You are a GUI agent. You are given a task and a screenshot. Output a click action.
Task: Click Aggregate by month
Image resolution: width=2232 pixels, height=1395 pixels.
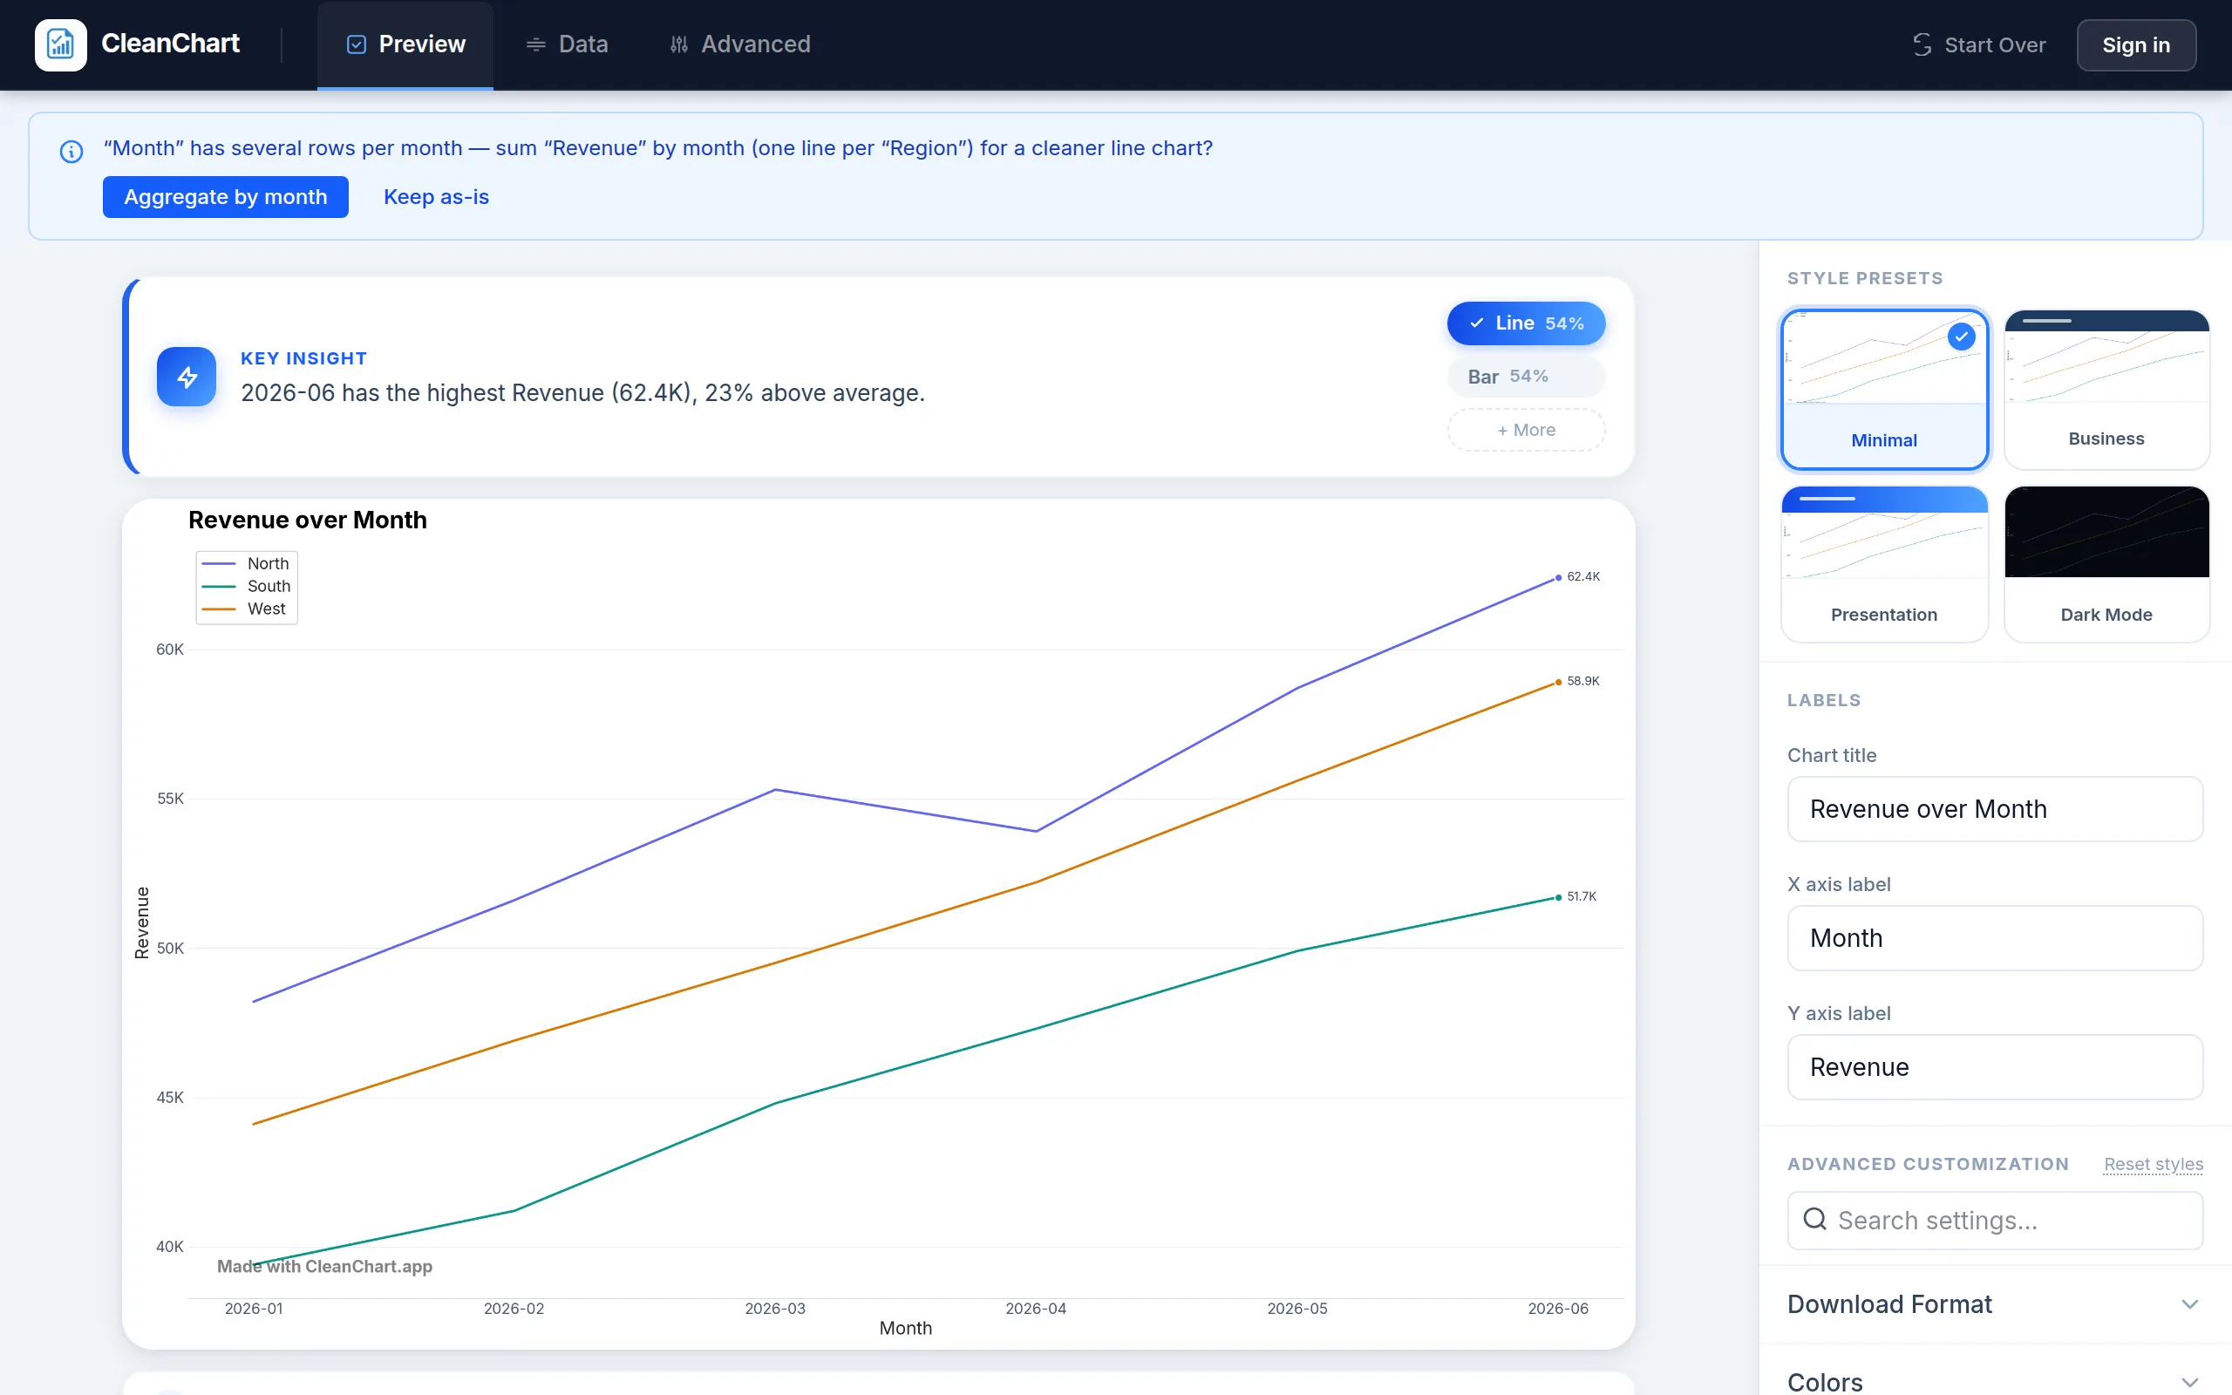coord(225,196)
